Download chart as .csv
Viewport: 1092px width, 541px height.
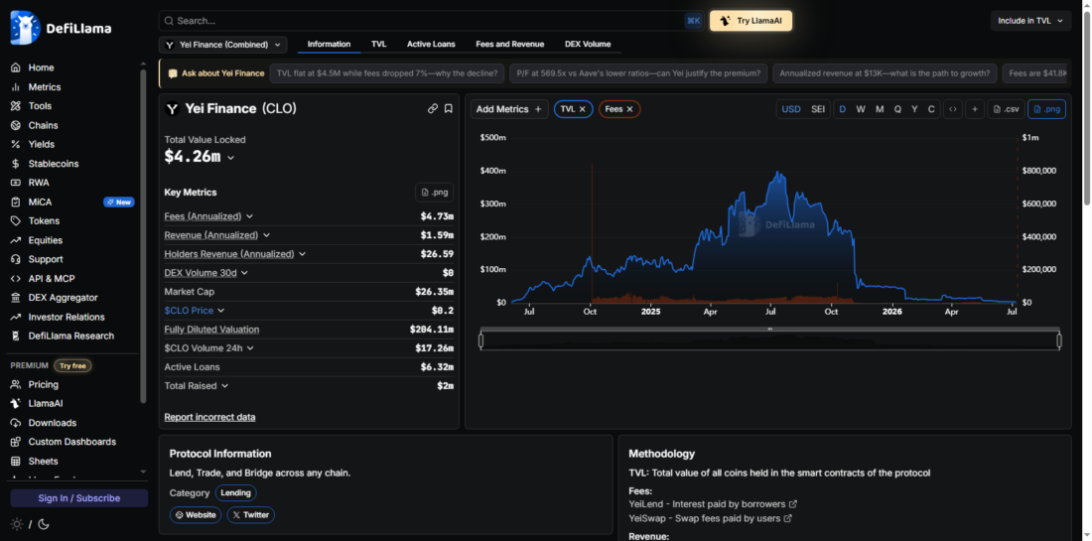1006,109
